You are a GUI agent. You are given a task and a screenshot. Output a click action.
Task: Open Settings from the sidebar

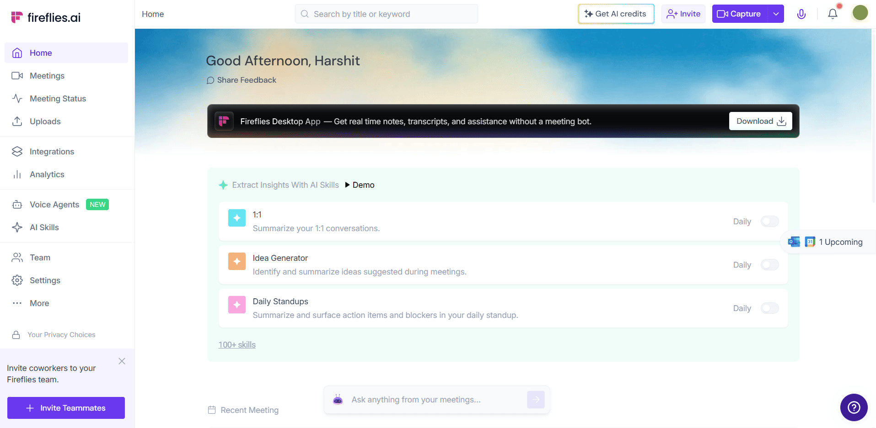click(x=66, y=280)
